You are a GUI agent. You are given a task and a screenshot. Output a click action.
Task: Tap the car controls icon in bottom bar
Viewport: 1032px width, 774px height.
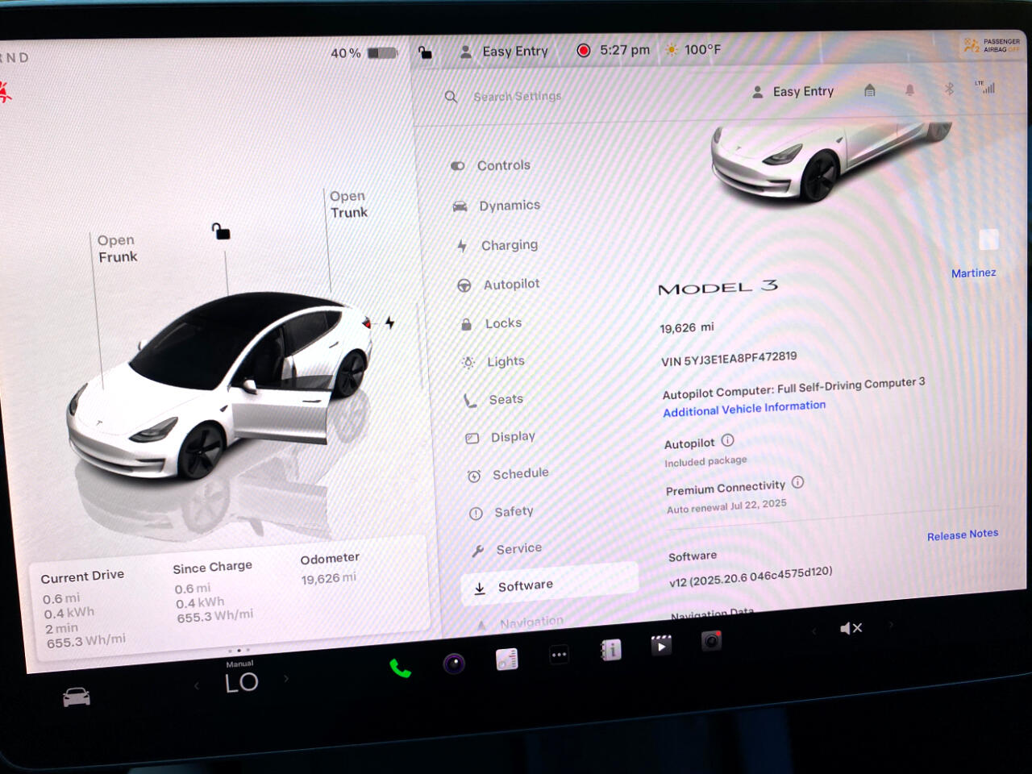(77, 697)
